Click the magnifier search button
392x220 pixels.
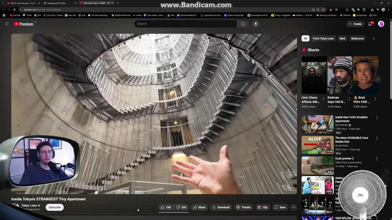(243, 24)
